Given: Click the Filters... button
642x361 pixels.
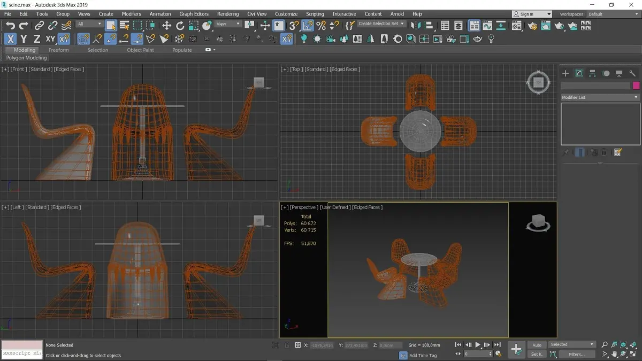Looking at the screenshot, I should click(x=576, y=354).
